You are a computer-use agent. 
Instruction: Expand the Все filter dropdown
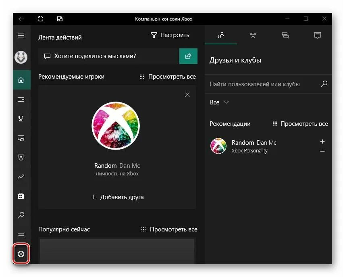tap(219, 102)
